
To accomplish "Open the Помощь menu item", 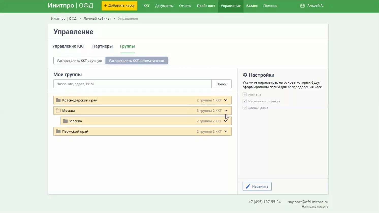I will (x=270, y=6).
